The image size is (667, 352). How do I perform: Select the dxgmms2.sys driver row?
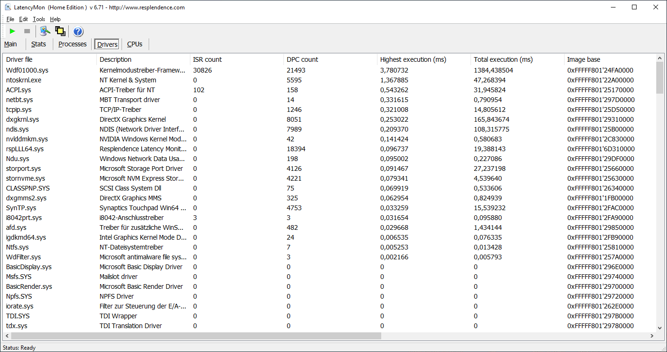coord(329,198)
